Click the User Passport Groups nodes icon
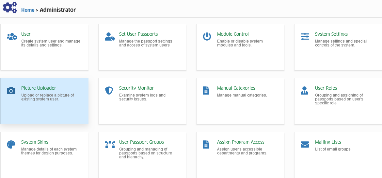The image size is (382, 178). 110,145
